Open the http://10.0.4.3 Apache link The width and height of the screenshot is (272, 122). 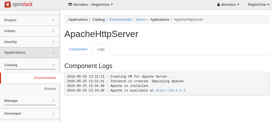[x=170, y=90]
